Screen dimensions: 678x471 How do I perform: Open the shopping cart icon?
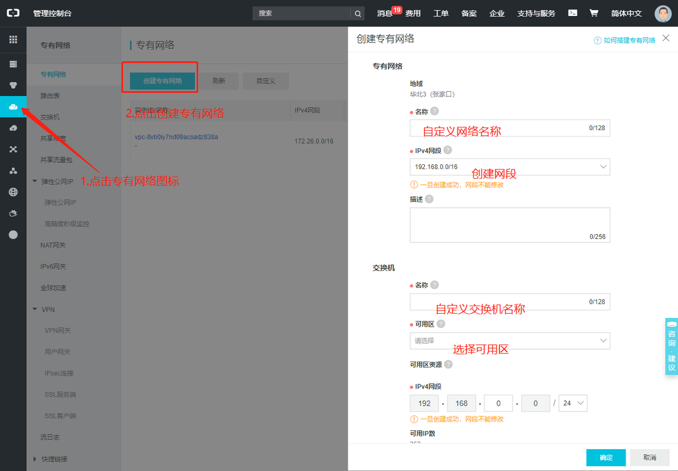click(594, 13)
